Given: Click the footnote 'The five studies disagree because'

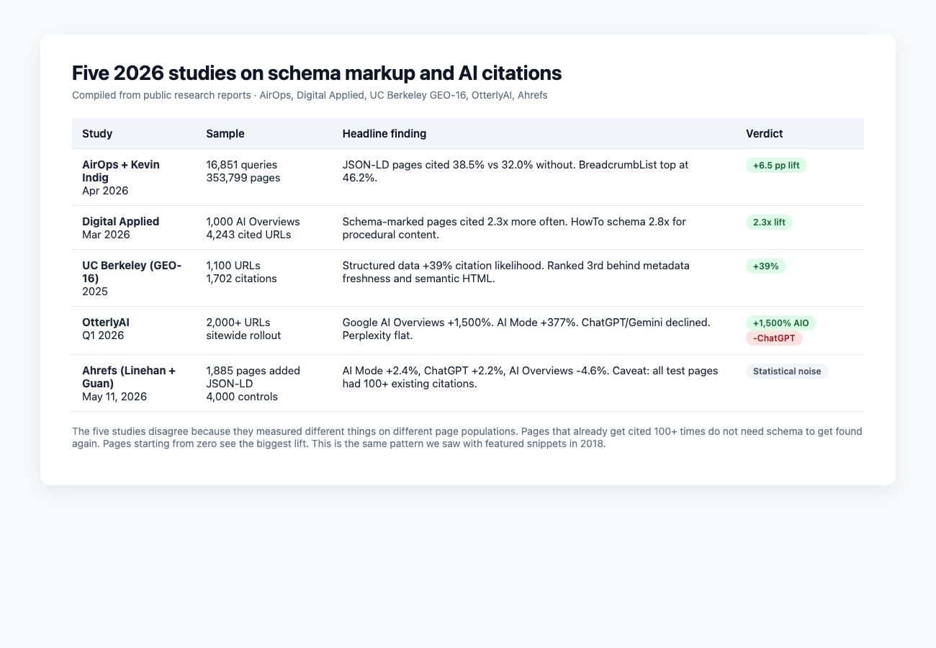Looking at the screenshot, I should (467, 438).
